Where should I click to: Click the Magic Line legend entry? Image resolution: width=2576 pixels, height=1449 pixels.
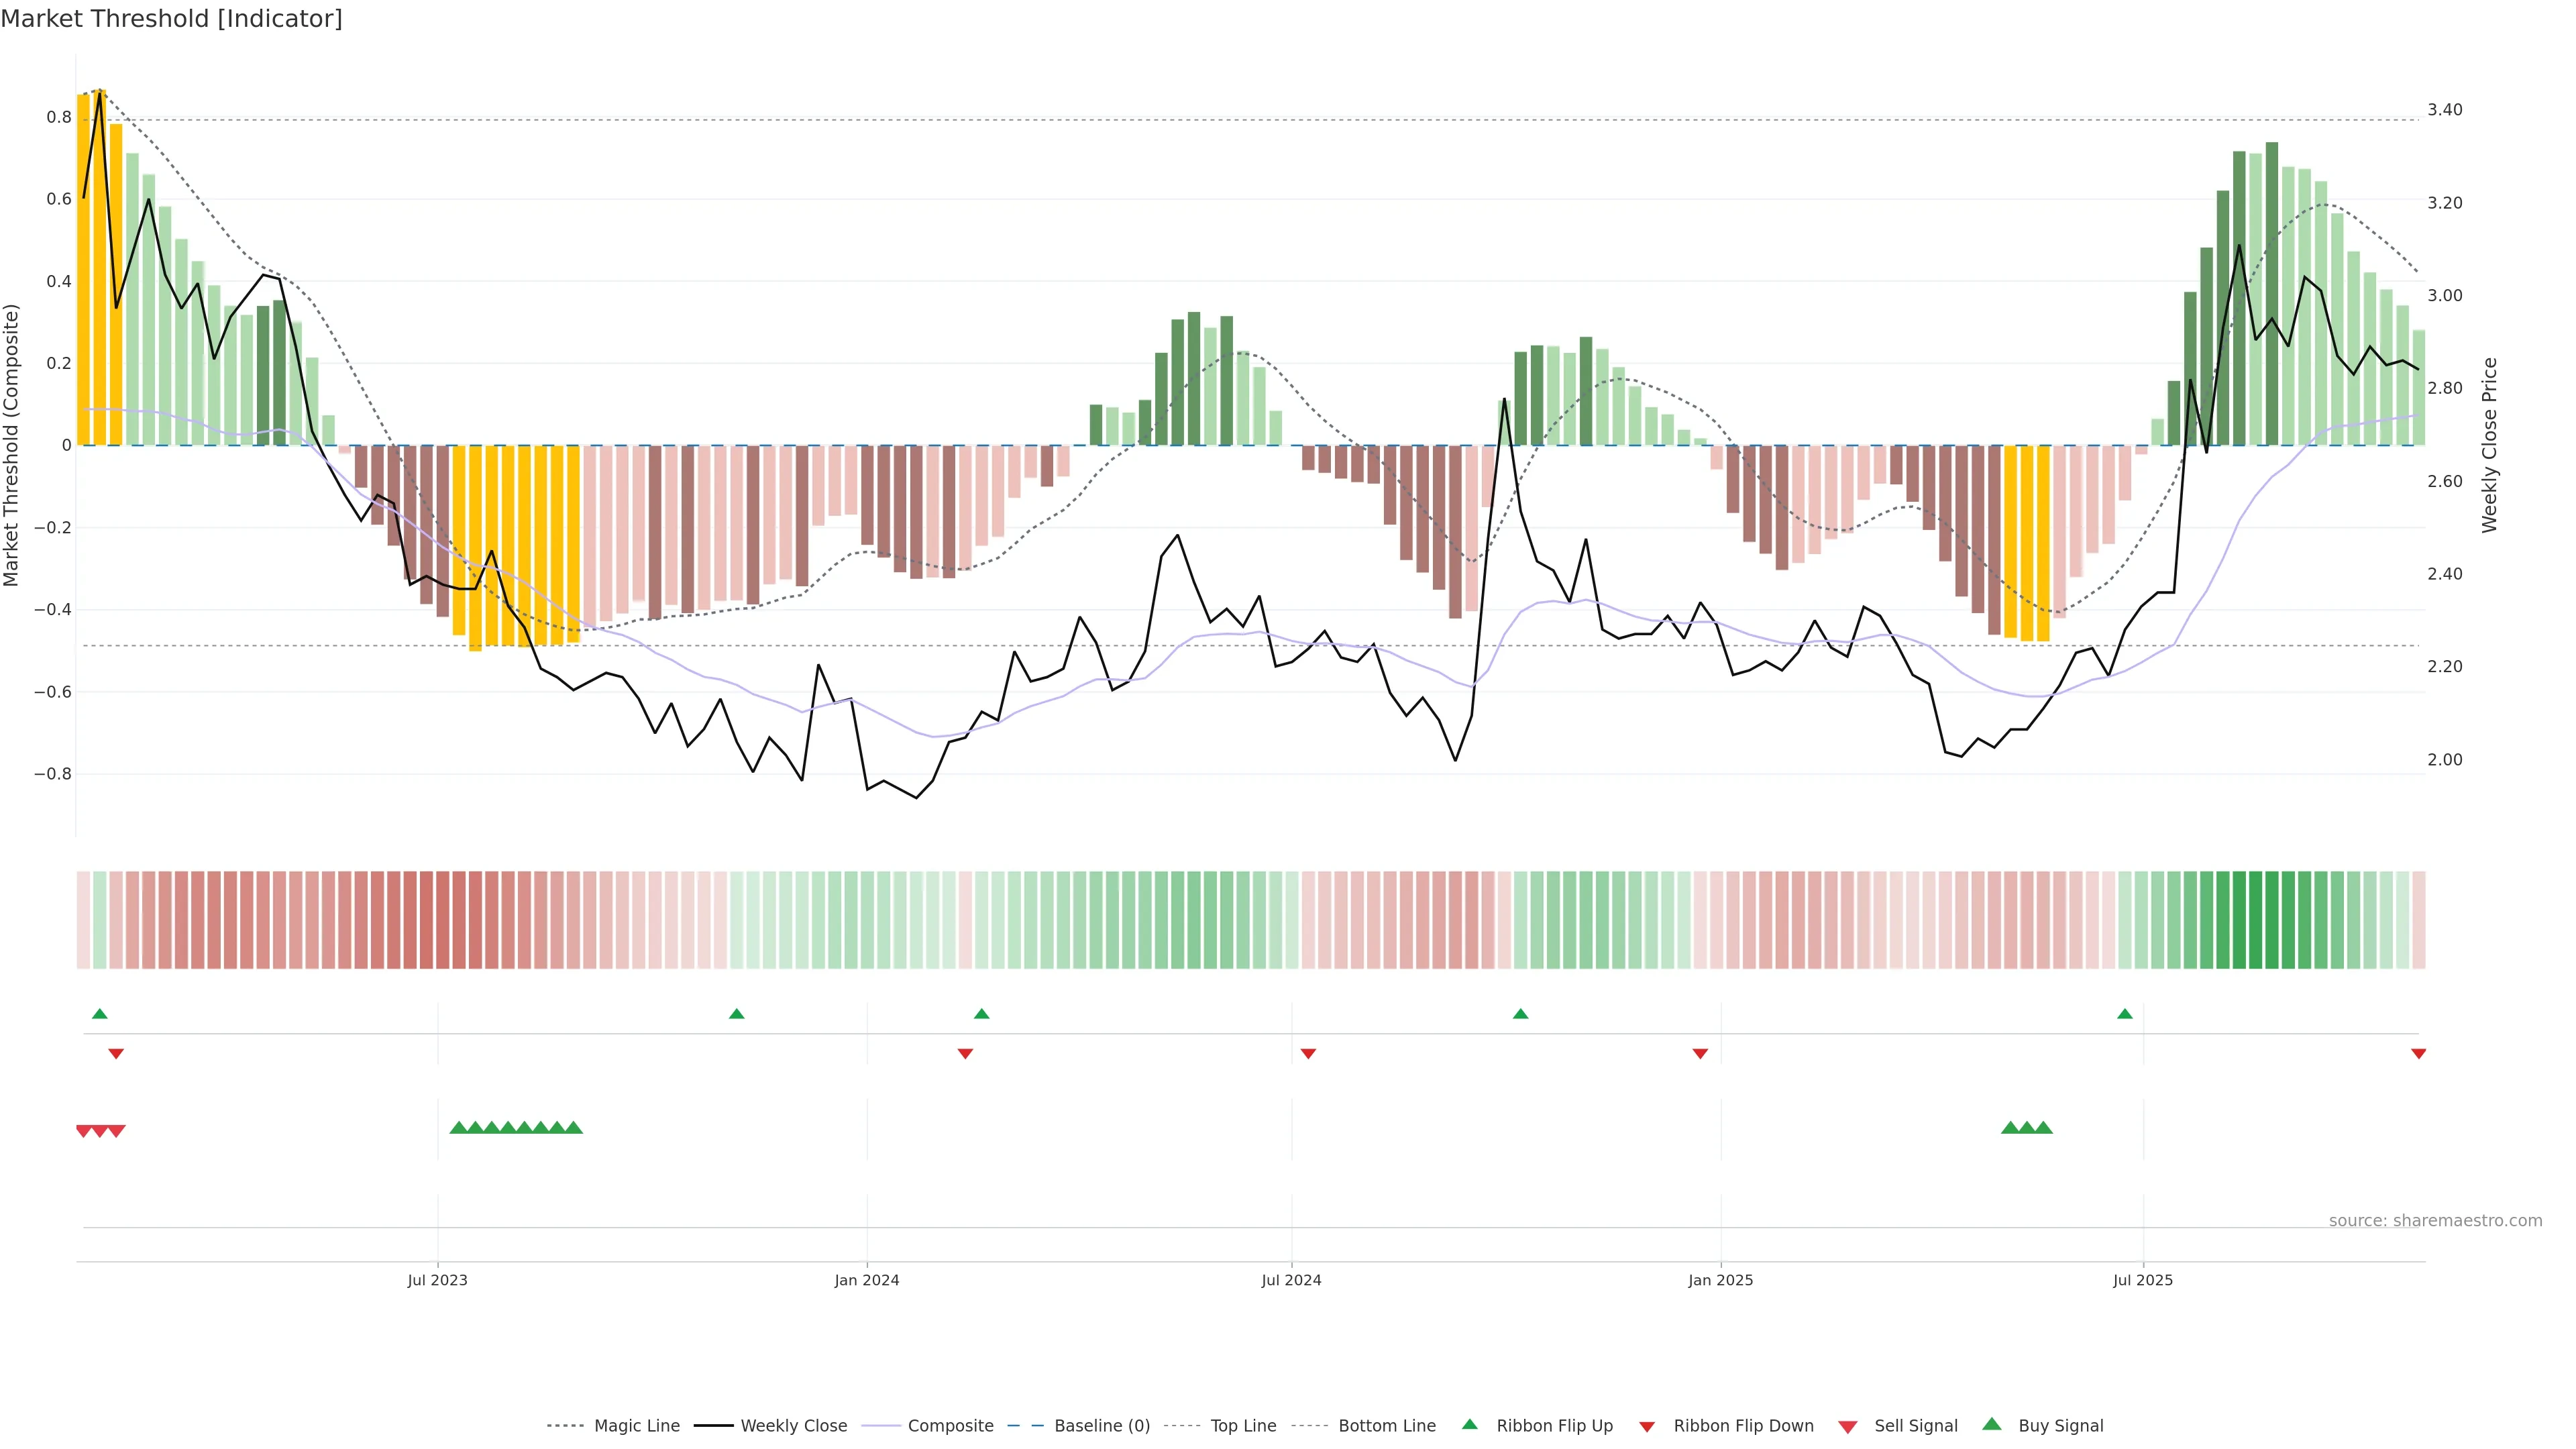point(636,1425)
